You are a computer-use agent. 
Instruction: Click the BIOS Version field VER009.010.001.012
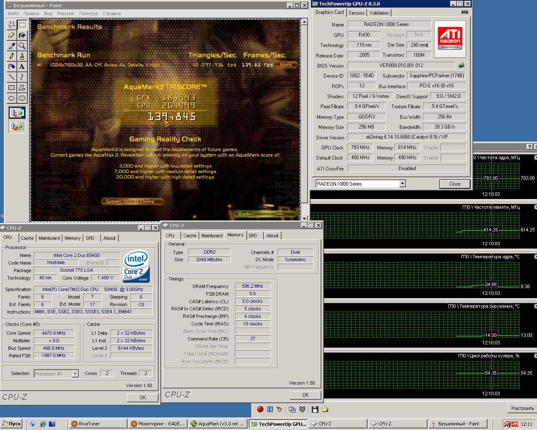point(401,66)
